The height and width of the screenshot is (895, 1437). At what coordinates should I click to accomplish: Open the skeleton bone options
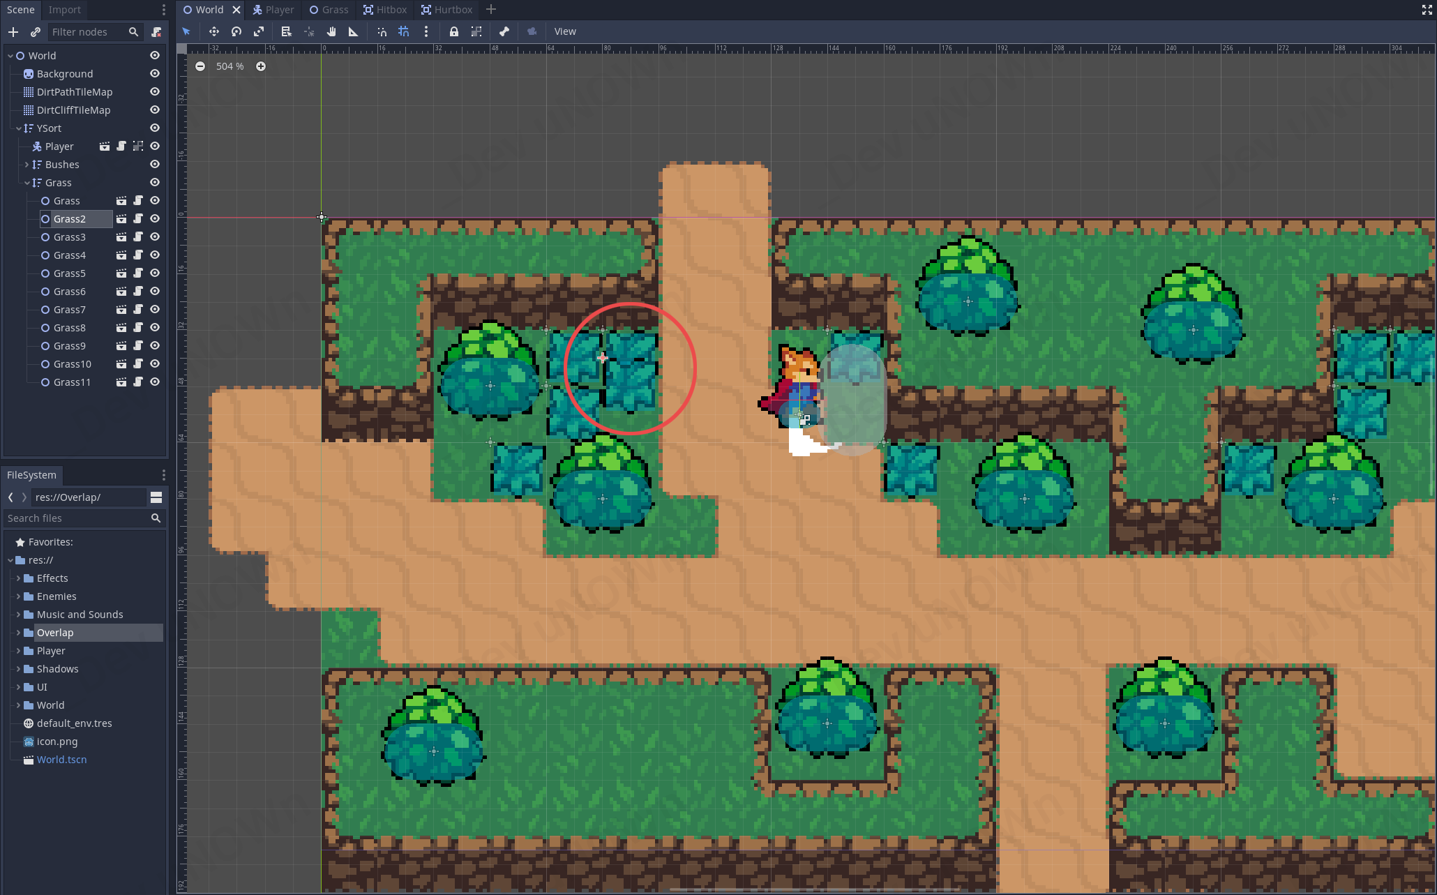tap(504, 31)
